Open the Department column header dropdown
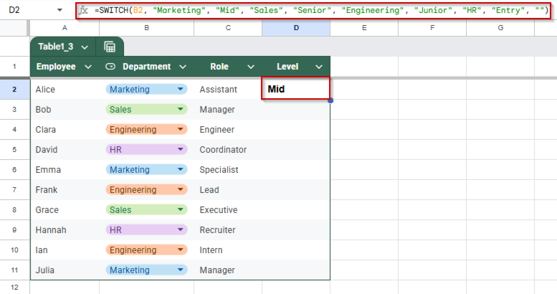 coord(183,66)
